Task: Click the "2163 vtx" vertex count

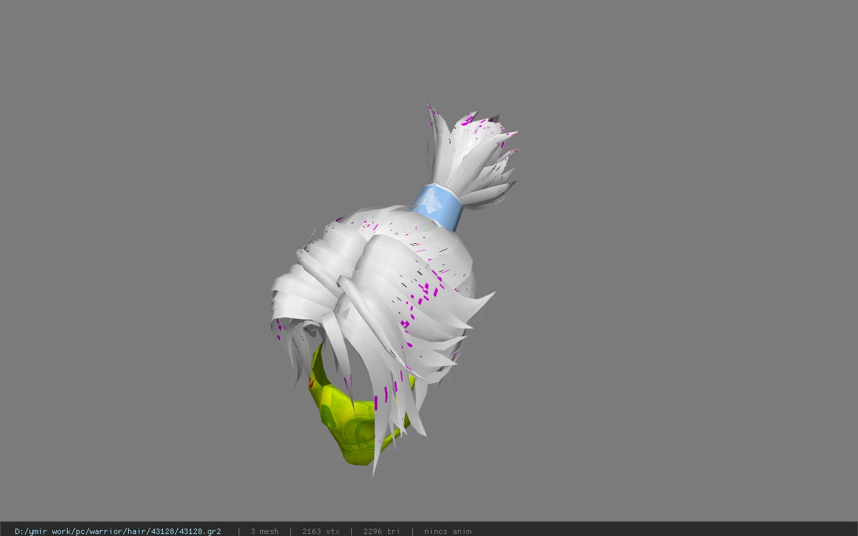Action: click(x=321, y=531)
